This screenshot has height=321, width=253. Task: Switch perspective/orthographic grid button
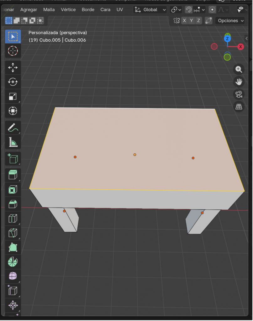pos(239,107)
